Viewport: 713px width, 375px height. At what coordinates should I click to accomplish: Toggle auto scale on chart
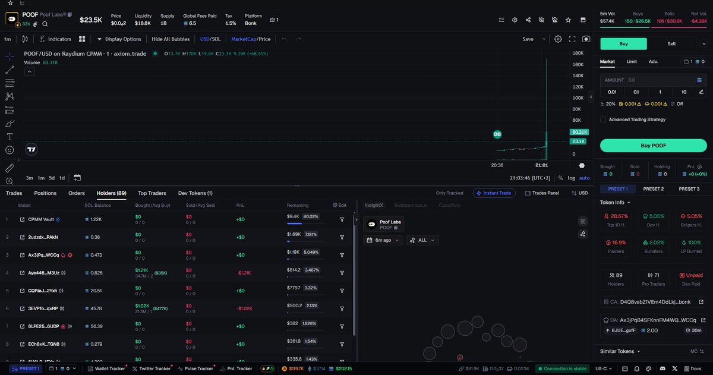pos(585,178)
